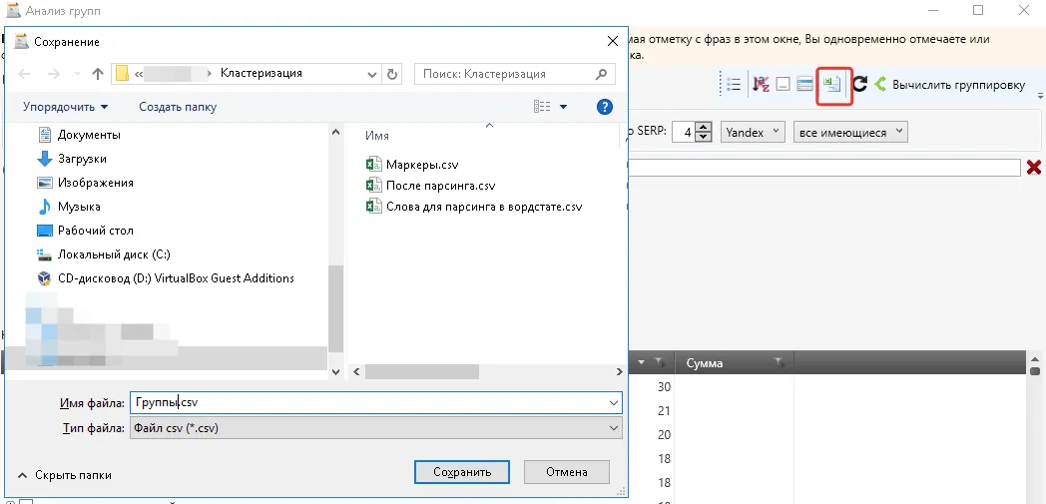
Task: Click Вычислить группировку button
Action: (x=958, y=85)
